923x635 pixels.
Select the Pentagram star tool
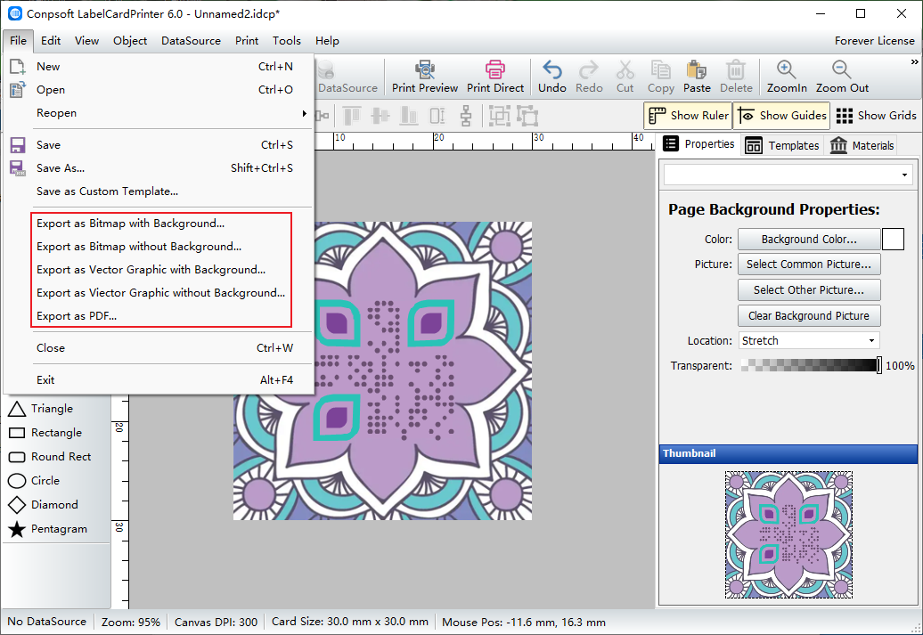click(x=48, y=529)
